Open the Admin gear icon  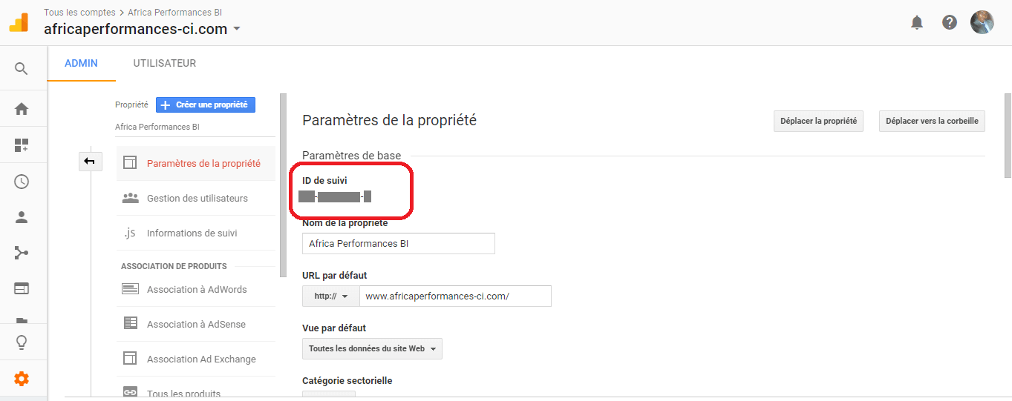(22, 379)
